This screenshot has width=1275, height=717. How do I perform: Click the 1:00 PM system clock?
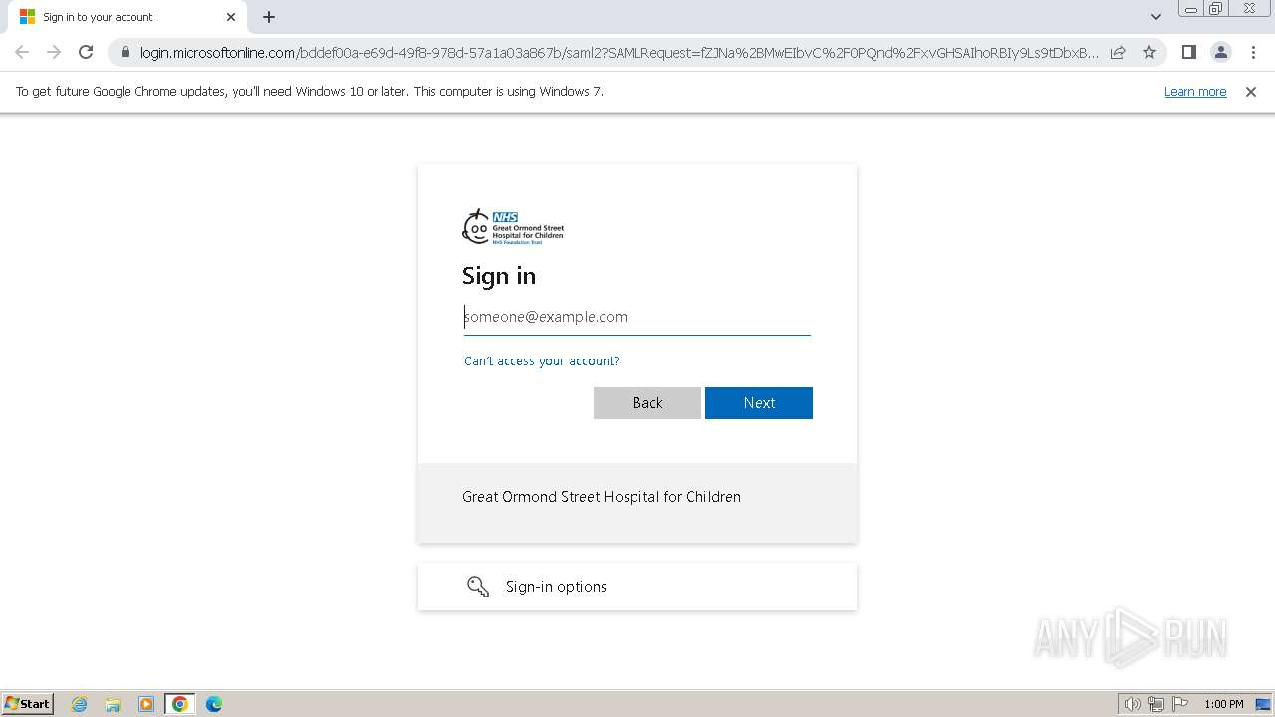click(x=1224, y=704)
